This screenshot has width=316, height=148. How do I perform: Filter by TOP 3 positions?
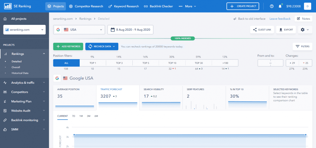pos(119,63)
